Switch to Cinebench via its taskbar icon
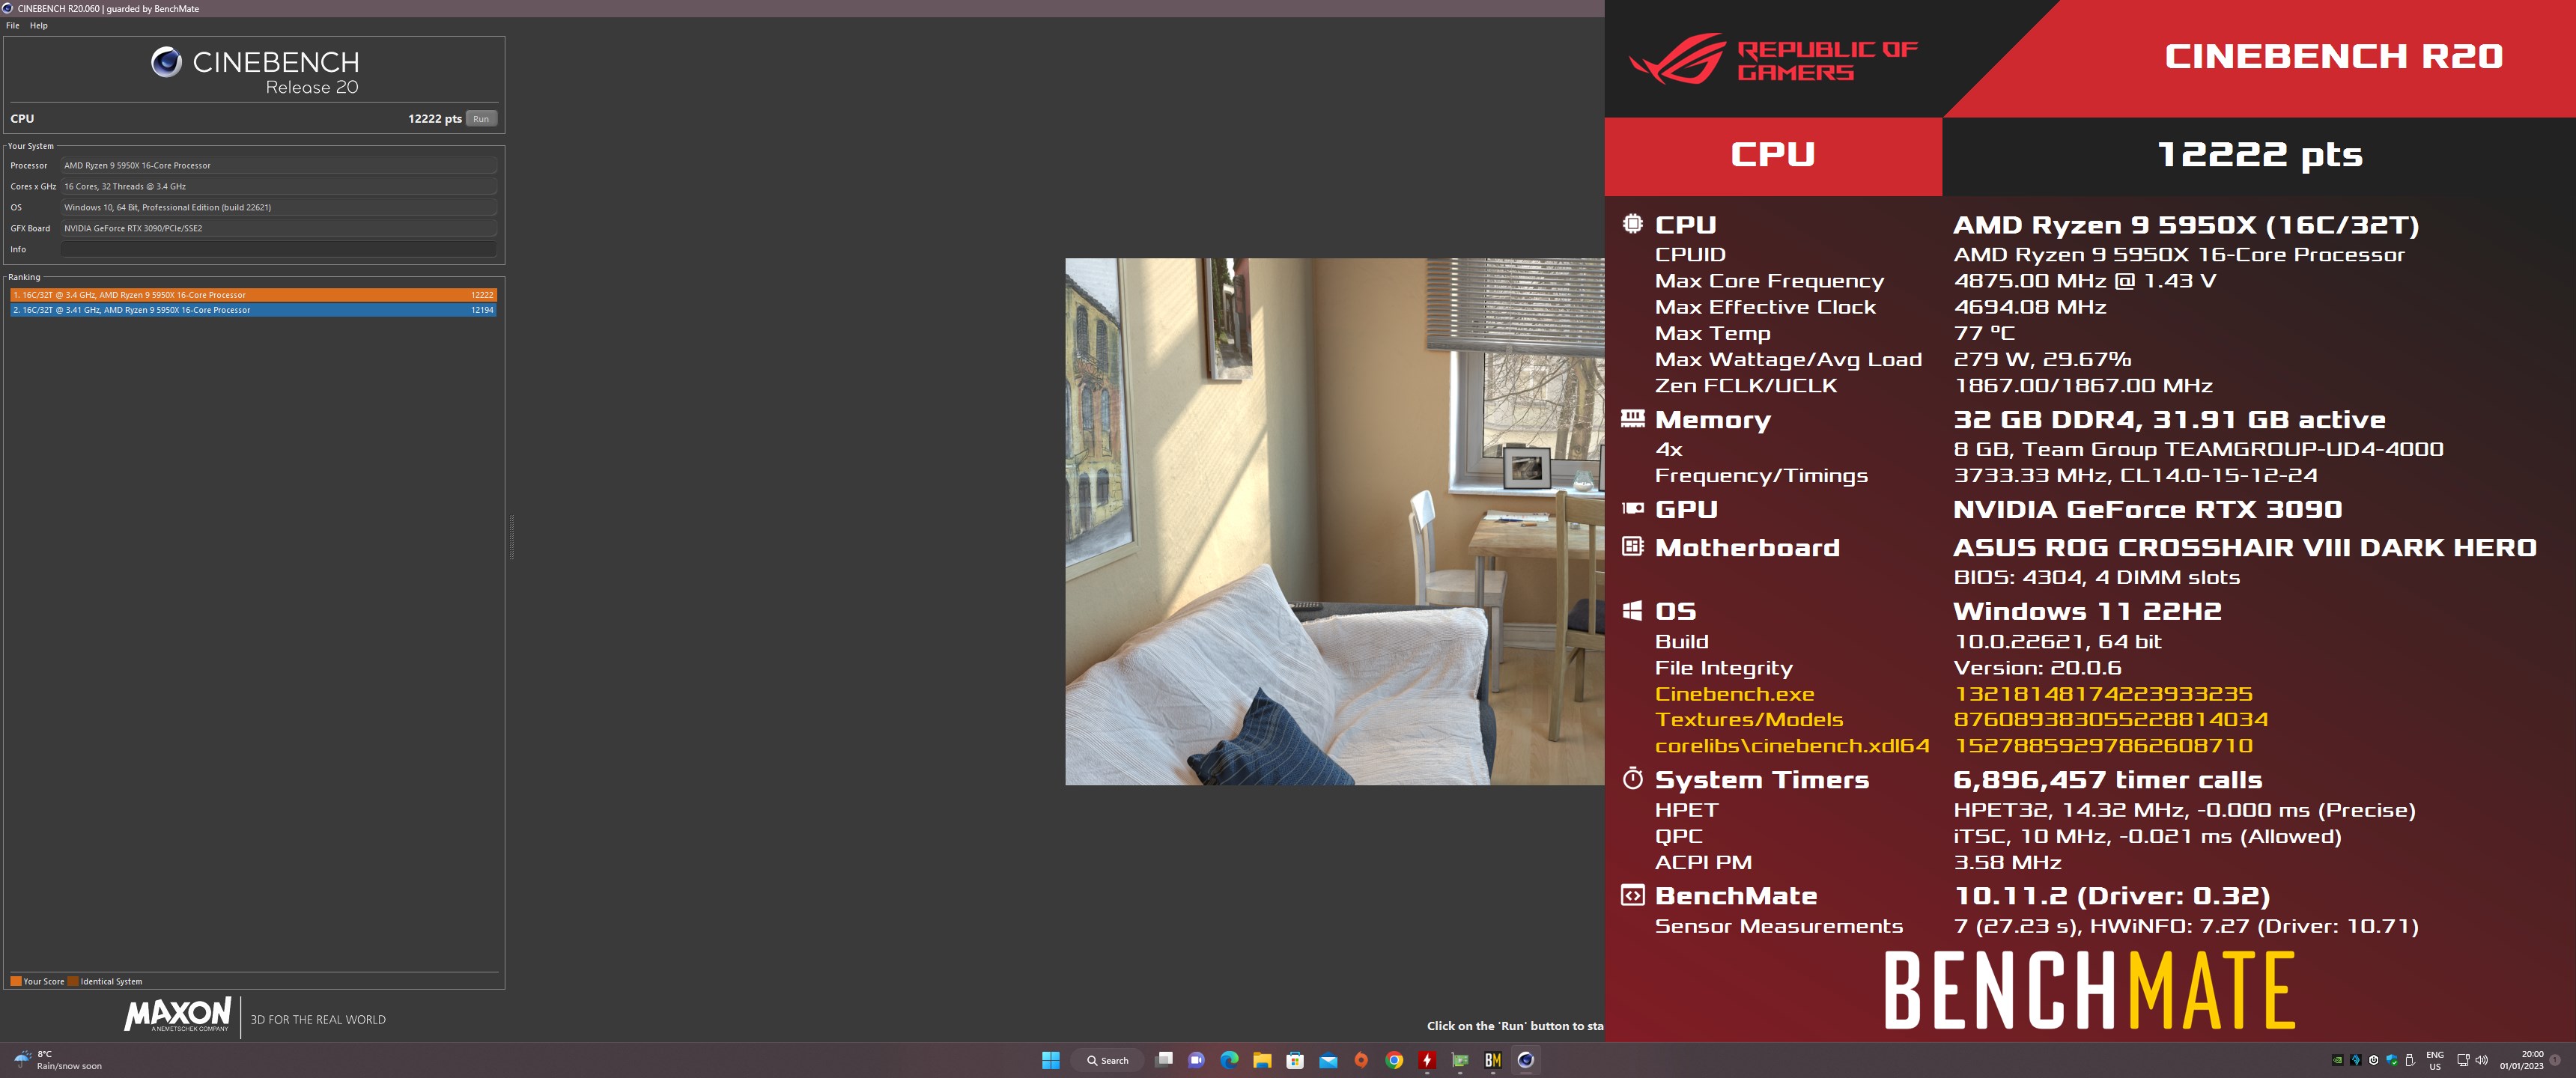This screenshot has height=1078, width=2576. pos(1526,1060)
